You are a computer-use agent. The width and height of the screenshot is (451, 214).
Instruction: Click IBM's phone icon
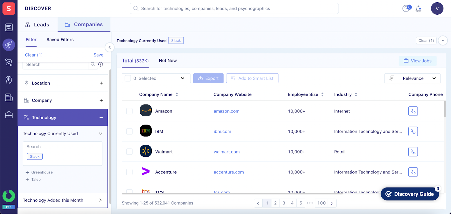click(x=413, y=131)
